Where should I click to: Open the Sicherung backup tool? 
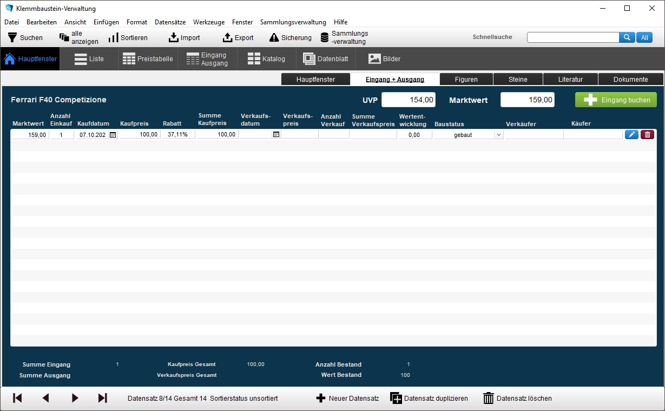[291, 37]
